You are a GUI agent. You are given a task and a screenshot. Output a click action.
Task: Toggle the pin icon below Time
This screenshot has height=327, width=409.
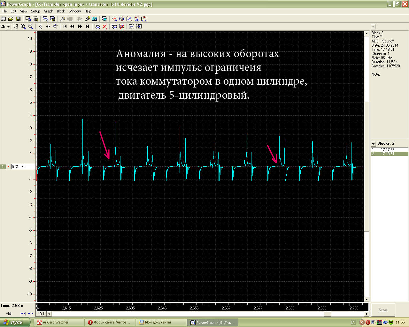(9, 314)
